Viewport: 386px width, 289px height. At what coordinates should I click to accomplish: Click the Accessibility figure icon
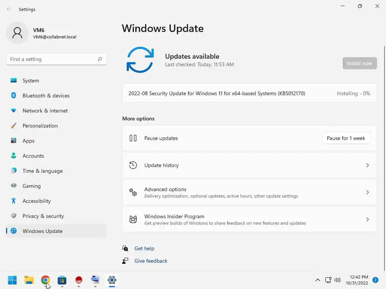[14, 201]
